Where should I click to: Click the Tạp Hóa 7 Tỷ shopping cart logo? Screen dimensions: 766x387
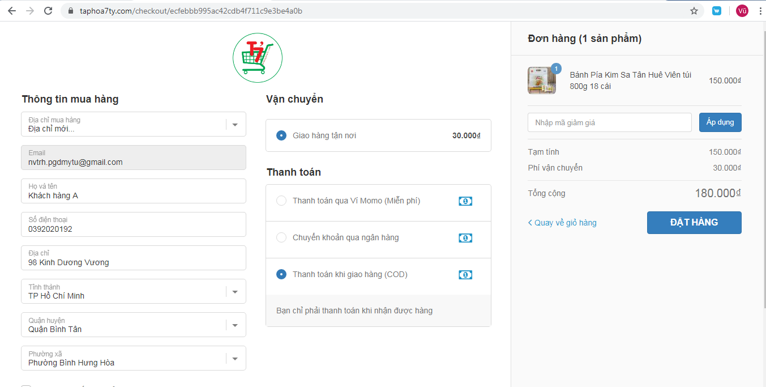[x=258, y=58]
